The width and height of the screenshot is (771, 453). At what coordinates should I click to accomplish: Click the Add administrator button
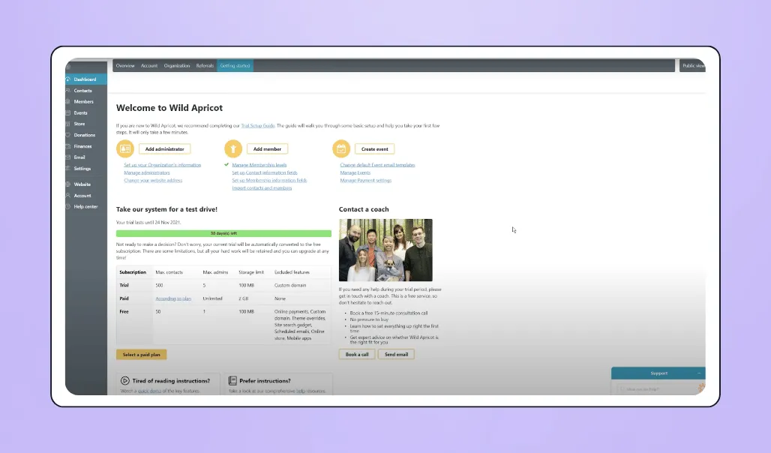(x=164, y=148)
